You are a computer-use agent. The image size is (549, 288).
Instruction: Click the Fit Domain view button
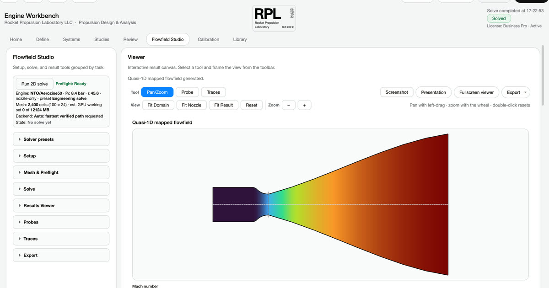[158, 105]
